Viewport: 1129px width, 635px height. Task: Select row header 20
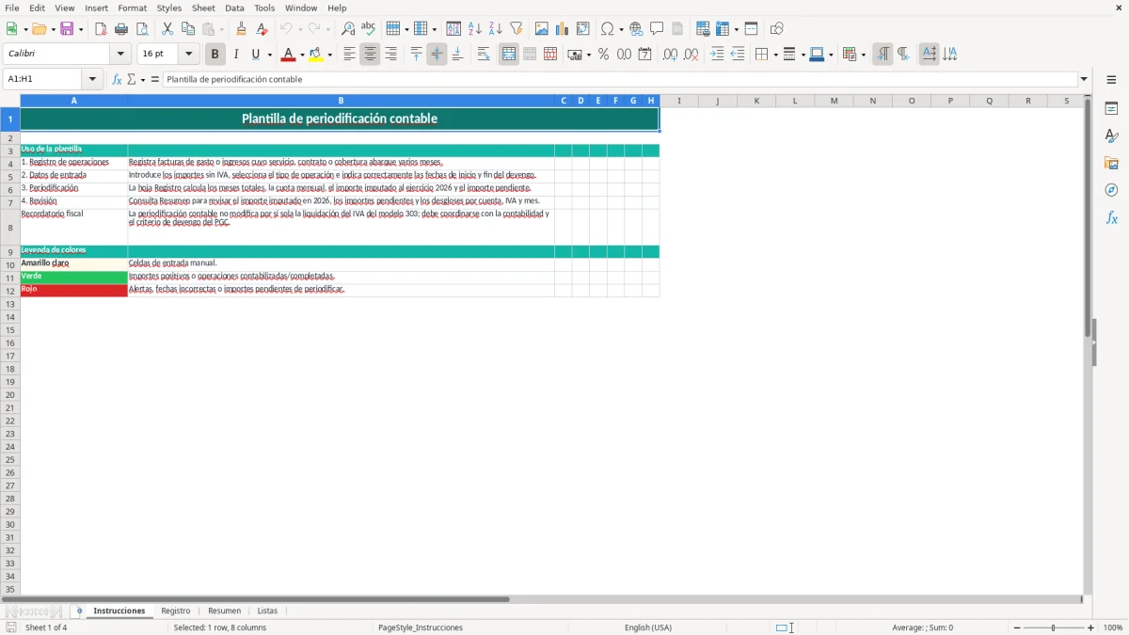click(x=10, y=395)
